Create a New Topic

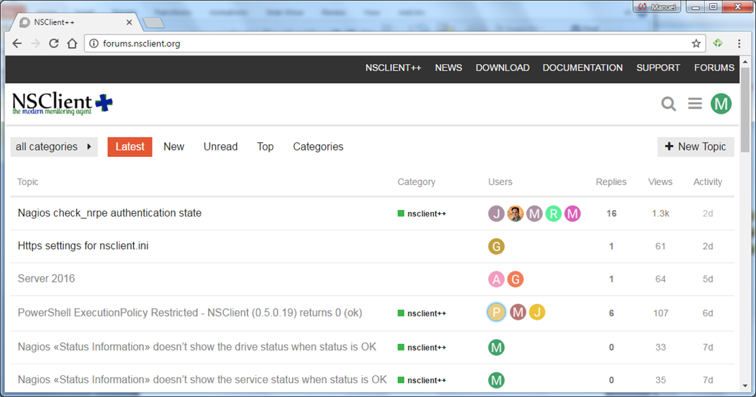tap(696, 147)
